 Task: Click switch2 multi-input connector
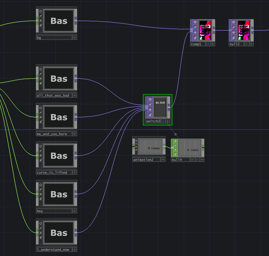tap(147, 107)
